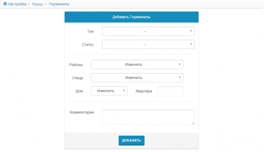Click the caret arrow in Районы field

[x=180, y=64]
